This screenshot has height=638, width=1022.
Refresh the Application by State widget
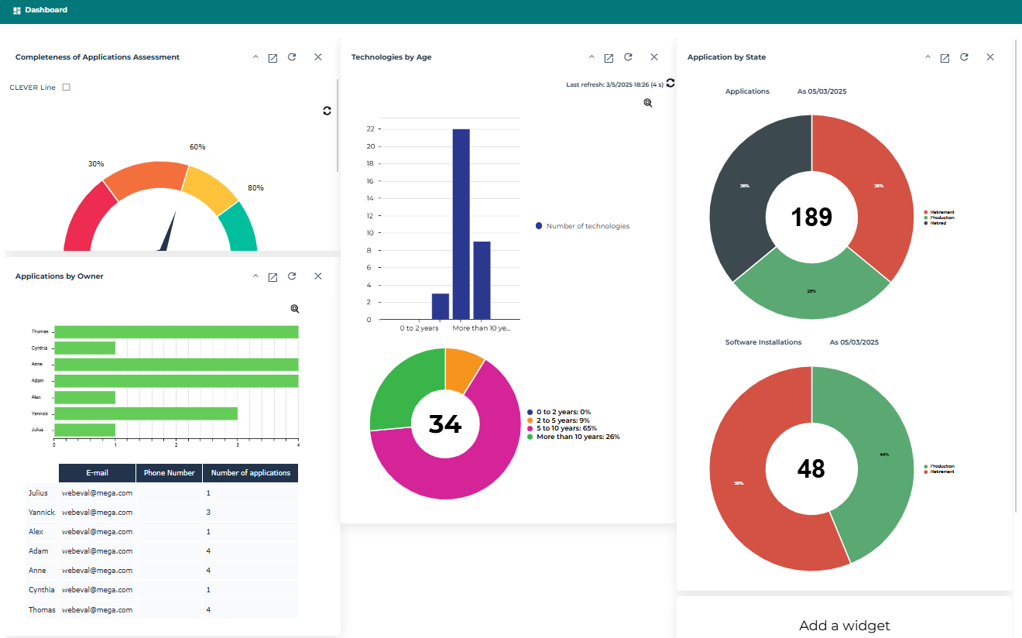[x=964, y=57]
